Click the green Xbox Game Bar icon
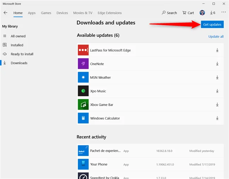The height and width of the screenshot is (179, 229). [x=83, y=104]
